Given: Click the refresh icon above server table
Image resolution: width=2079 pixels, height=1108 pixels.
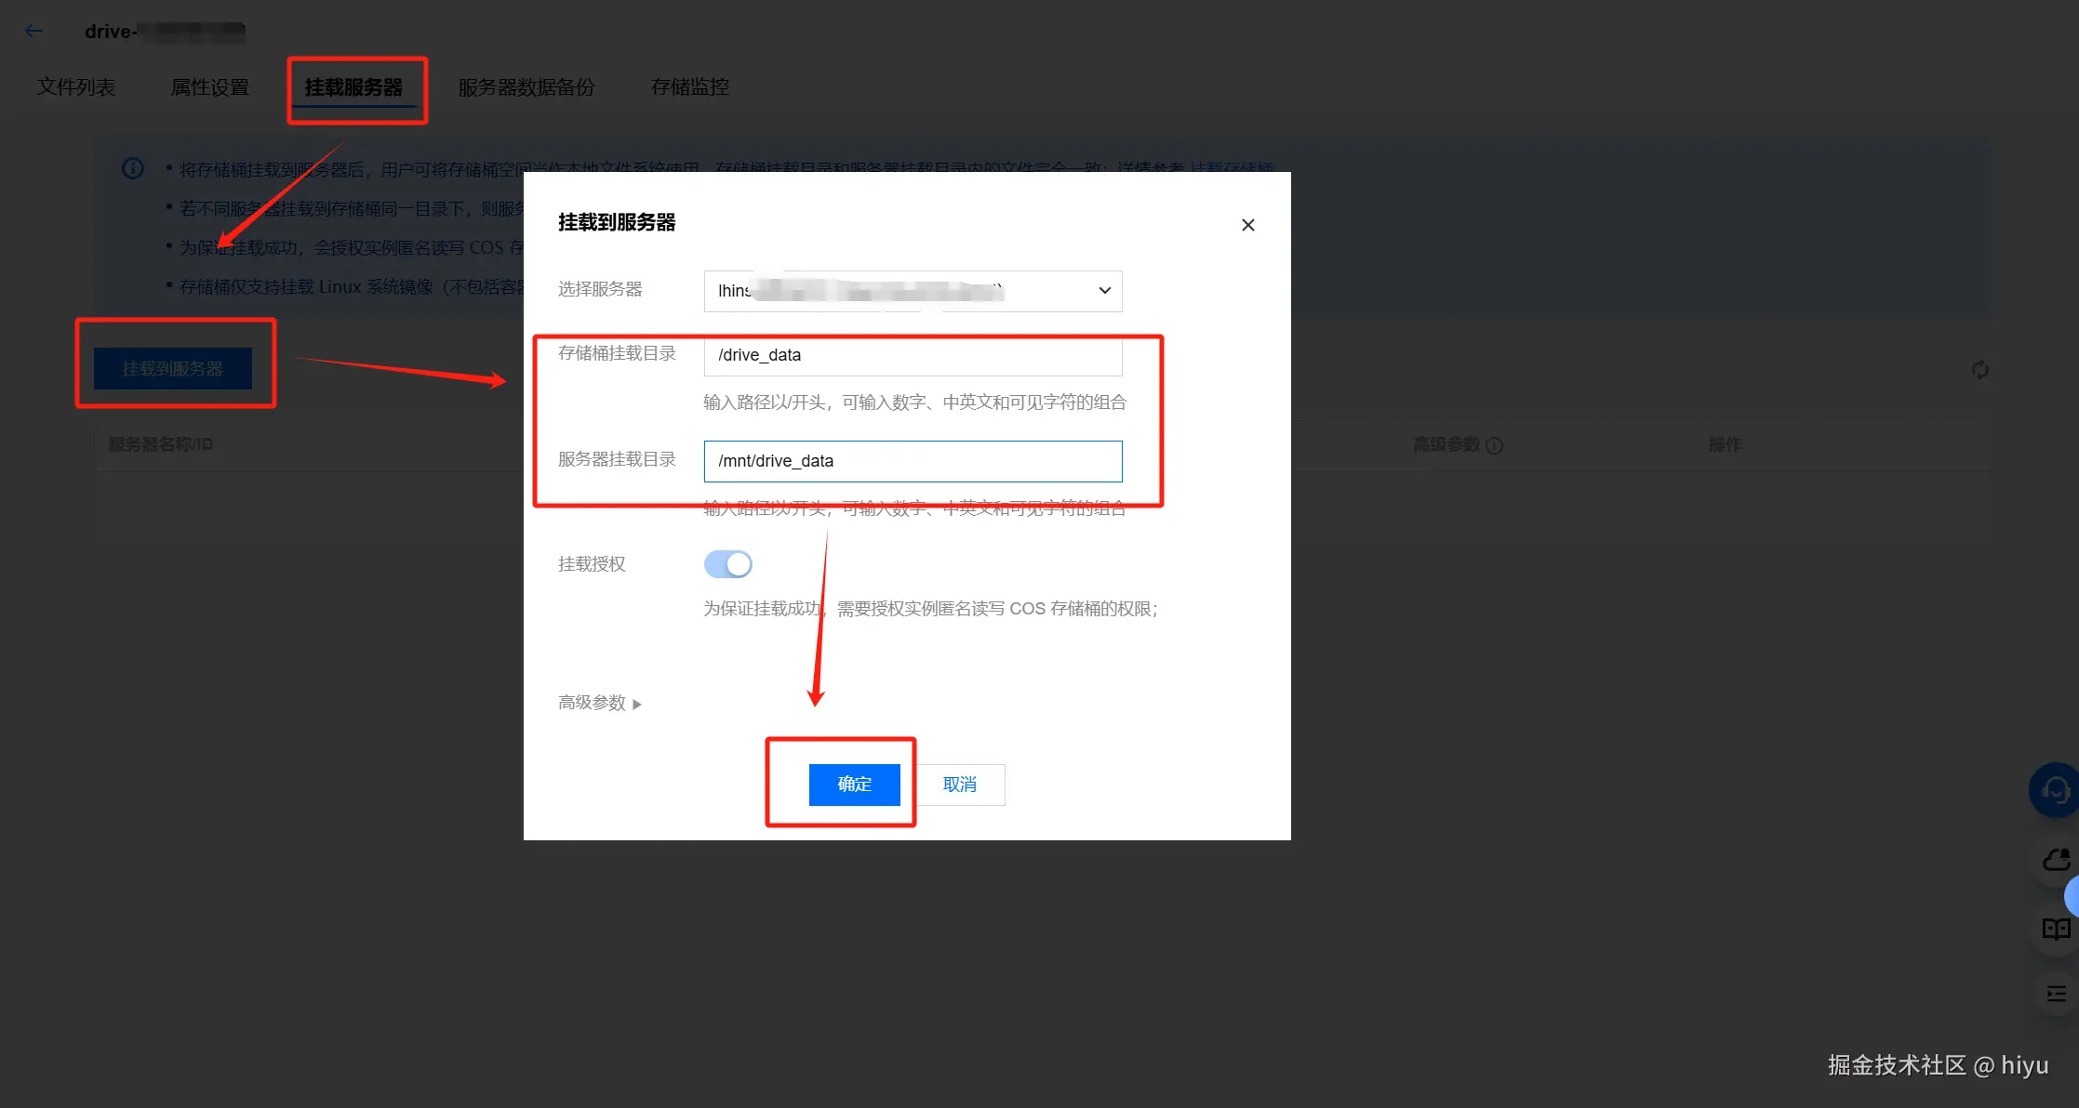Looking at the screenshot, I should (x=1980, y=370).
